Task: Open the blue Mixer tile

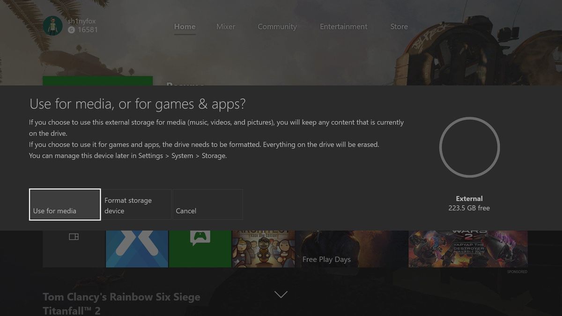Action: tap(137, 249)
